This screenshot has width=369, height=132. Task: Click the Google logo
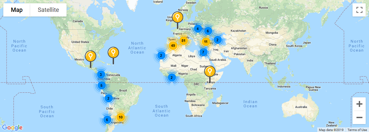[x=12, y=128]
